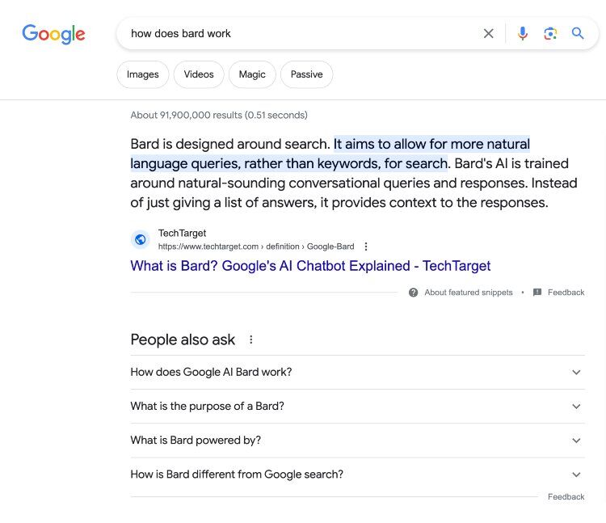The width and height of the screenshot is (606, 523).
Task: Expand 'What is Bard powered by?' chevron
Action: [576, 441]
